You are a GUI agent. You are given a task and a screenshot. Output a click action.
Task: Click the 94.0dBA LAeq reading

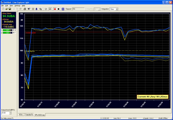tap(9, 16)
